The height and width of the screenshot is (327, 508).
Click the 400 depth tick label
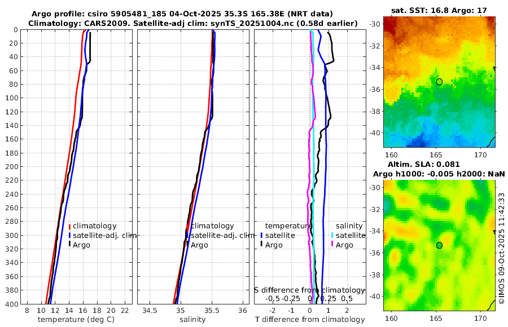[x=12, y=304]
